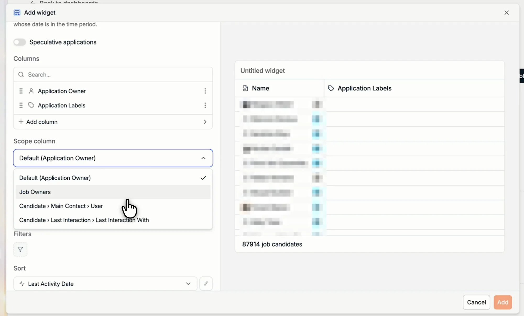Expand the Add column chevron arrow
The image size is (524, 316).
pos(205,122)
